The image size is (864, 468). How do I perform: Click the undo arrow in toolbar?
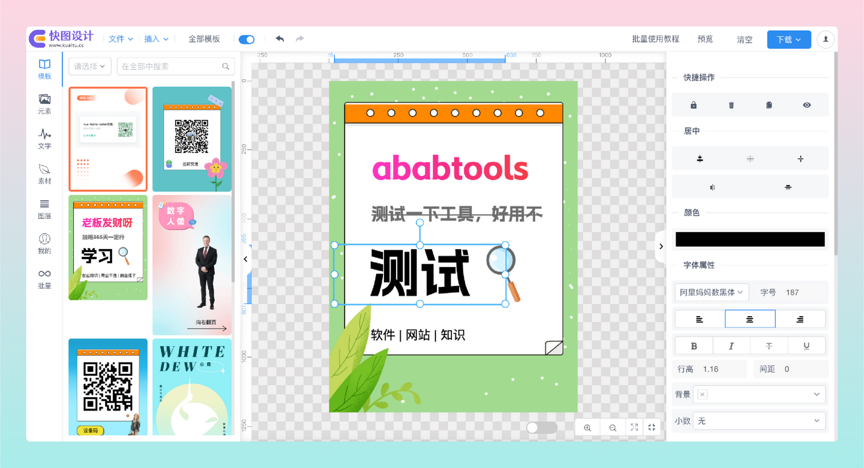coord(280,39)
